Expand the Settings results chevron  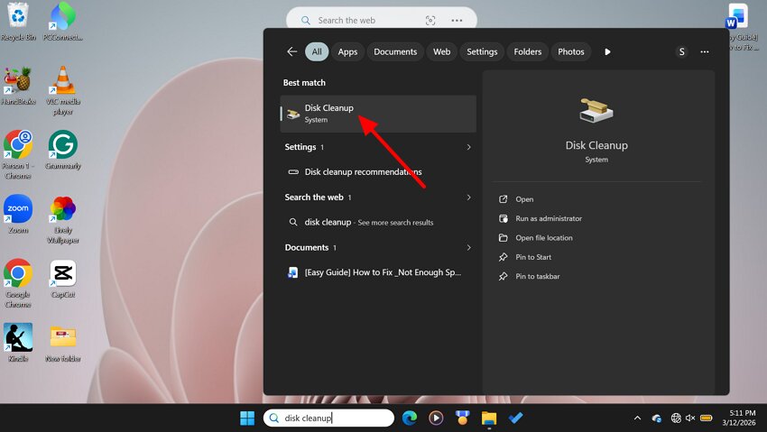point(468,147)
